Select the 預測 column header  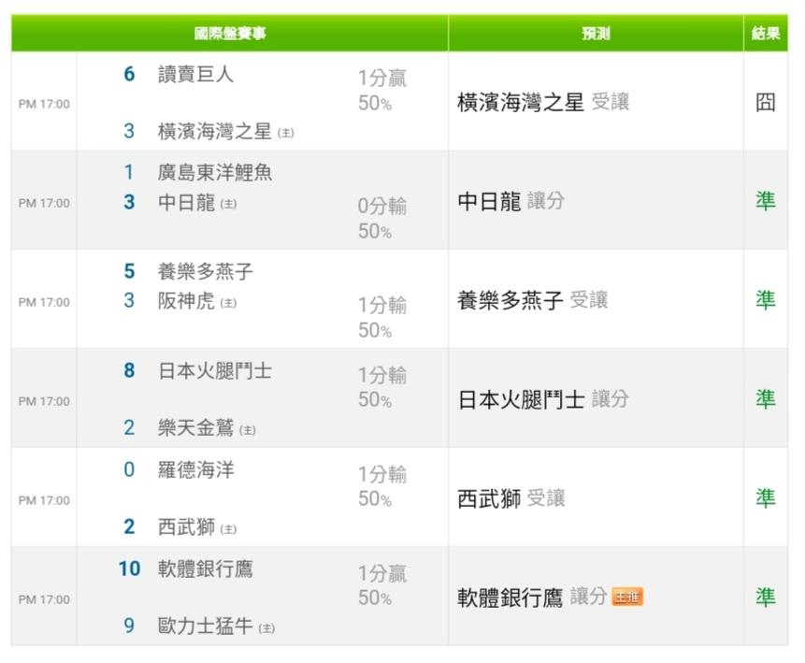tap(596, 34)
